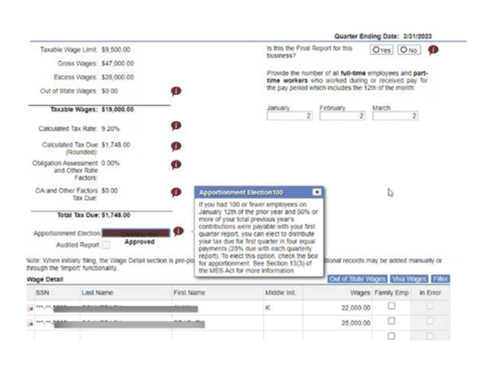Screen dimensions: 496x367
Task: Select No for Final Report
Action: [409, 50]
